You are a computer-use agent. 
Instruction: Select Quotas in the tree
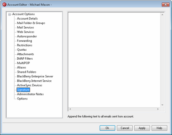pos(22,50)
